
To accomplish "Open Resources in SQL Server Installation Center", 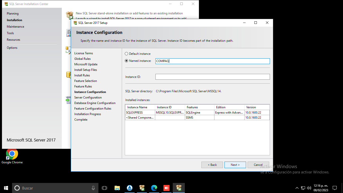I will pyautogui.click(x=14, y=40).
